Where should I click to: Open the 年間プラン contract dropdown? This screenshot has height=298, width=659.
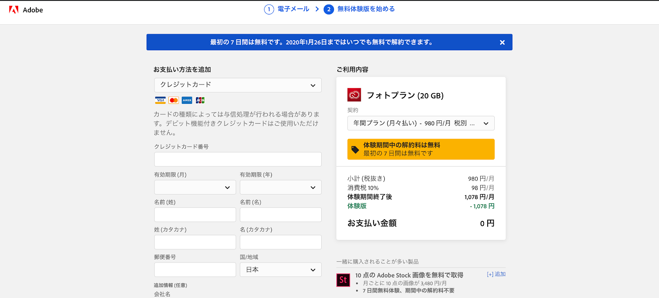[421, 123]
